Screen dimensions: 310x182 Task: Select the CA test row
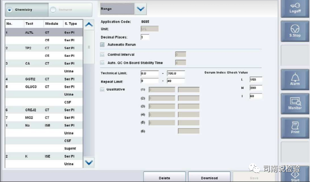[44, 63]
